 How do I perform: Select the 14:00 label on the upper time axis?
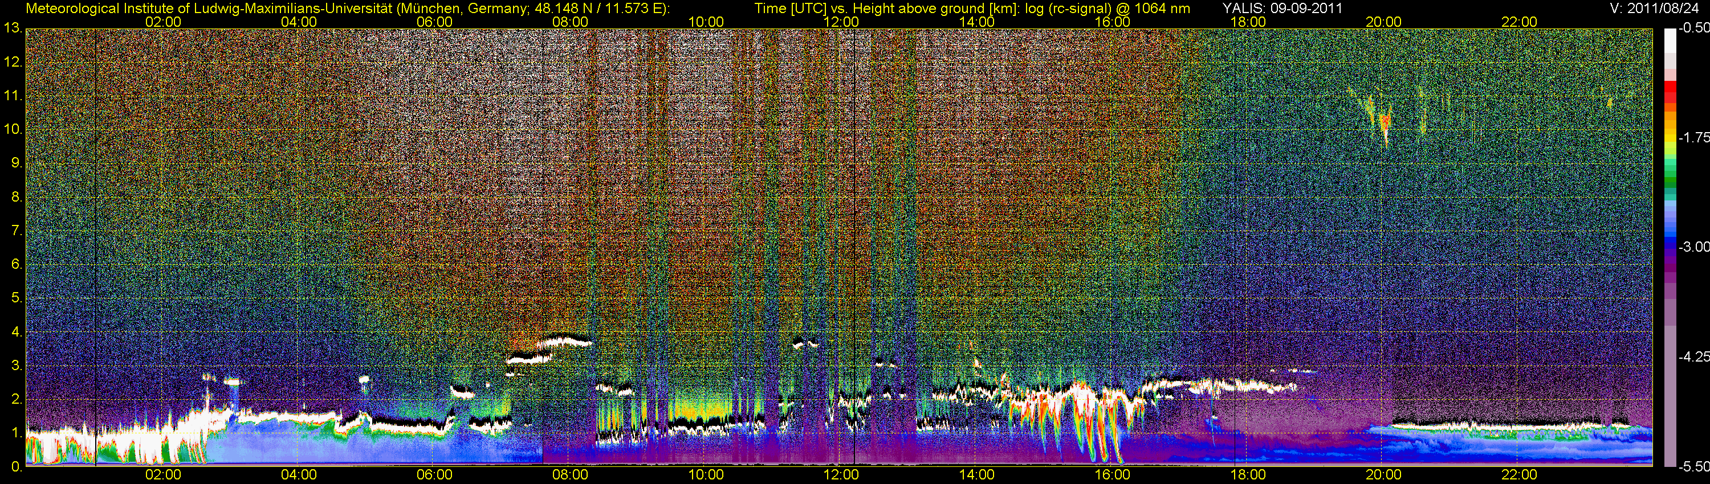click(x=977, y=22)
